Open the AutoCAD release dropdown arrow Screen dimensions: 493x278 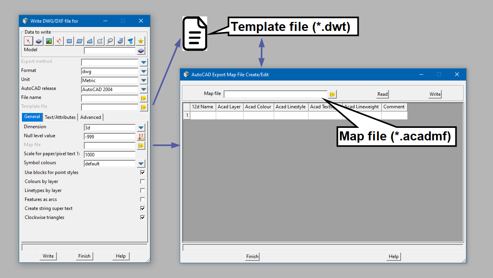144,90
